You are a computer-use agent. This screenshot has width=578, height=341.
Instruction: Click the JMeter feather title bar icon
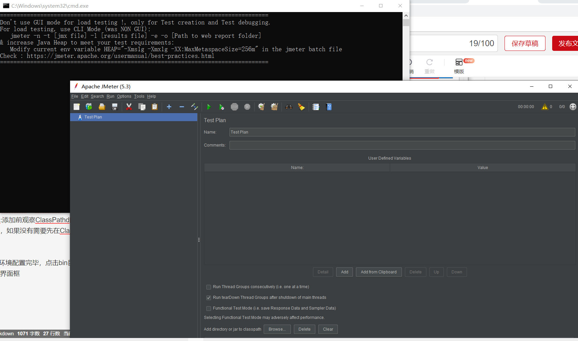pos(76,86)
